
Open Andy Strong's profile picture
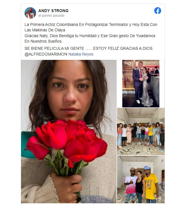(x=30, y=13)
